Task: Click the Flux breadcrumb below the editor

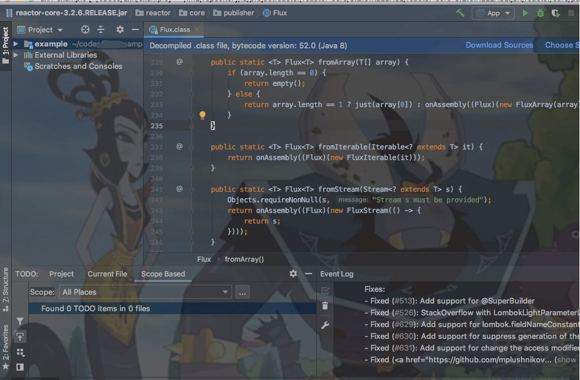Action: point(204,259)
